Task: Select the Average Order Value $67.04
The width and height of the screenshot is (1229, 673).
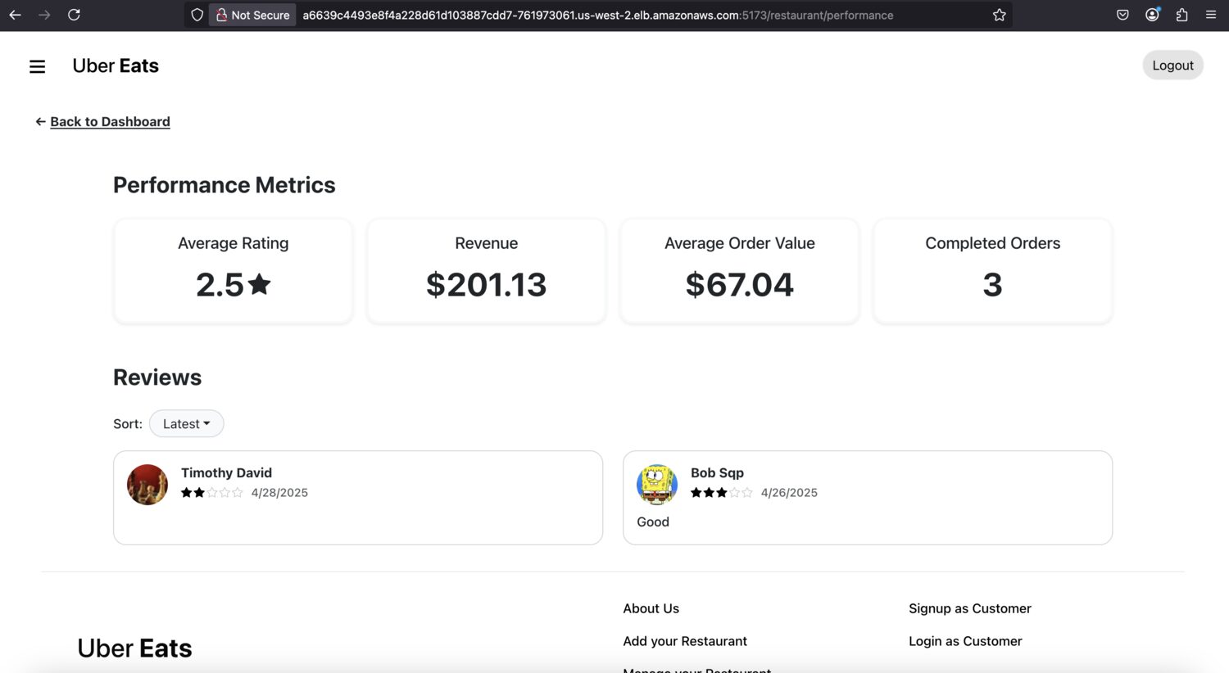Action: pos(740,285)
